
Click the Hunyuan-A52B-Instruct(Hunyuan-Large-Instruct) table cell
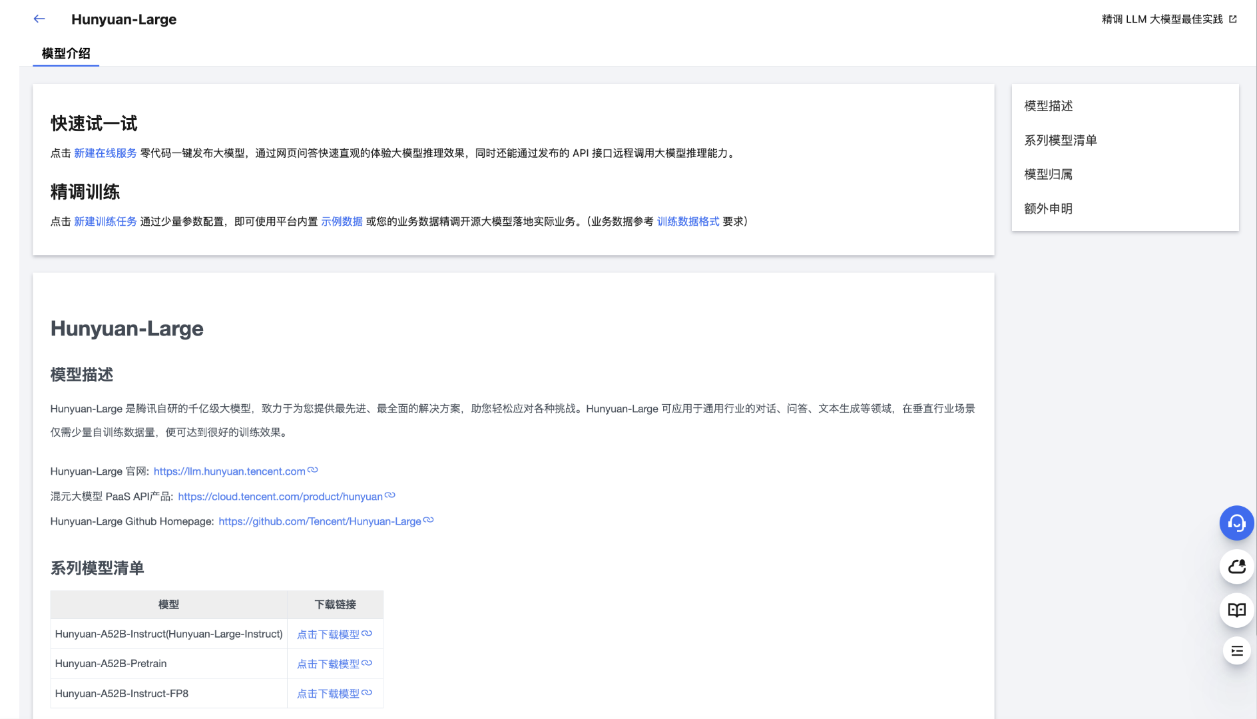point(169,634)
